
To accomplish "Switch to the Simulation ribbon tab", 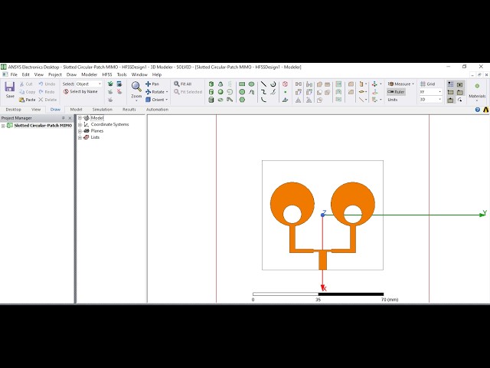I will (102, 110).
